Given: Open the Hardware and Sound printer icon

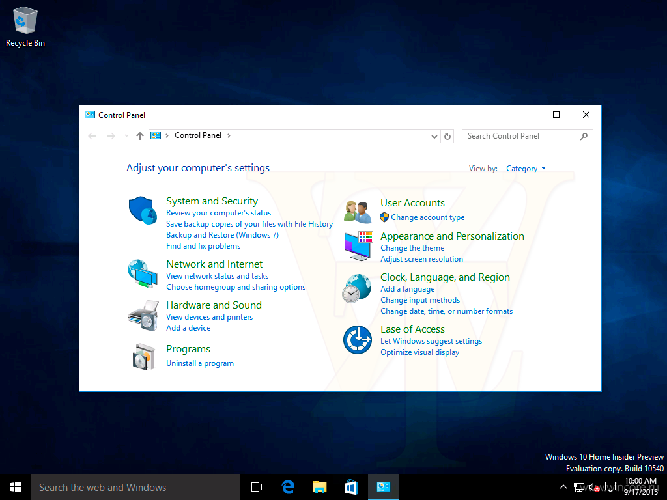Looking at the screenshot, I should (x=143, y=316).
